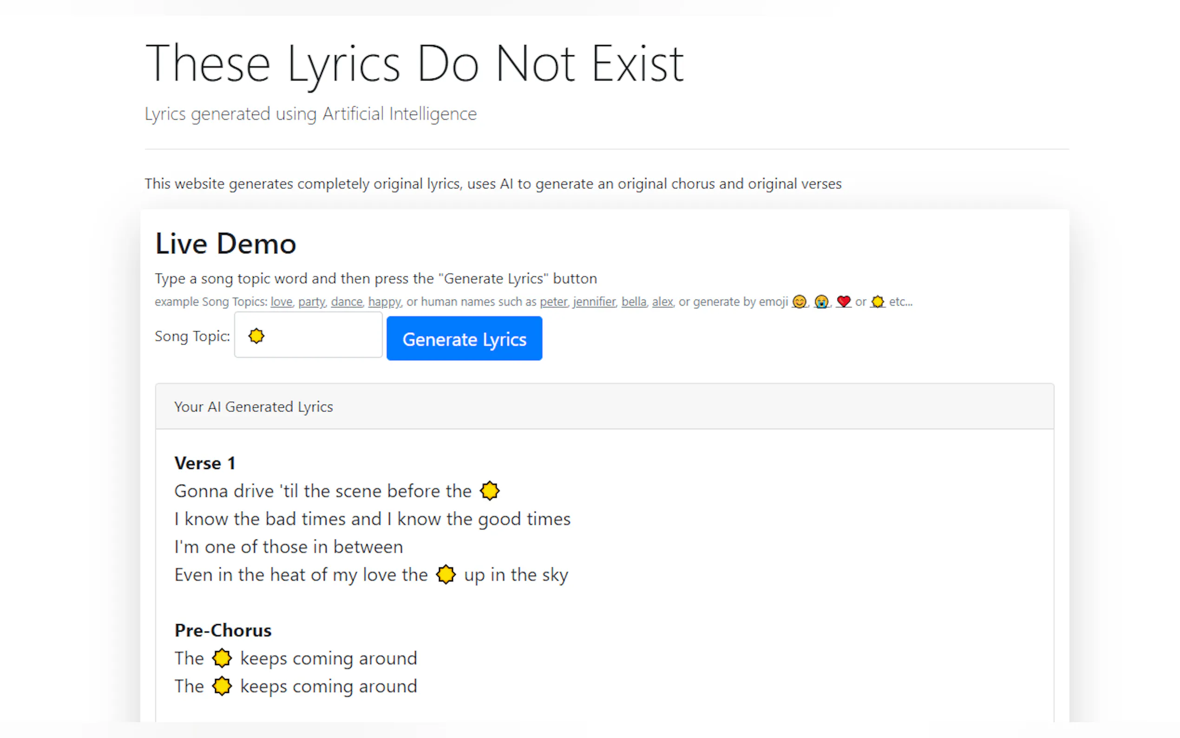Click the 'happy' example topic link
The height and width of the screenshot is (738, 1180).
pyautogui.click(x=384, y=302)
